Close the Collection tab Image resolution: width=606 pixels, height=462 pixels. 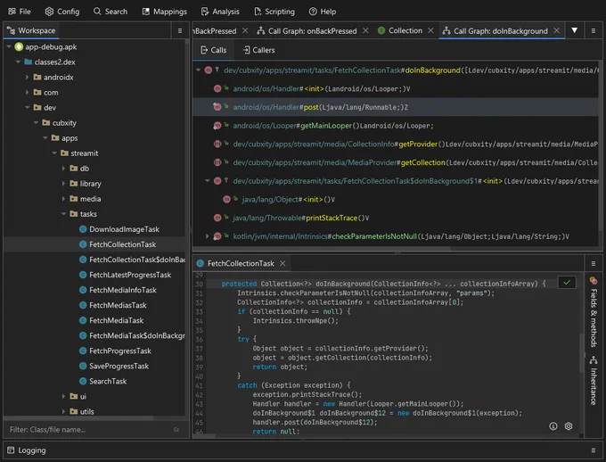[x=430, y=30]
